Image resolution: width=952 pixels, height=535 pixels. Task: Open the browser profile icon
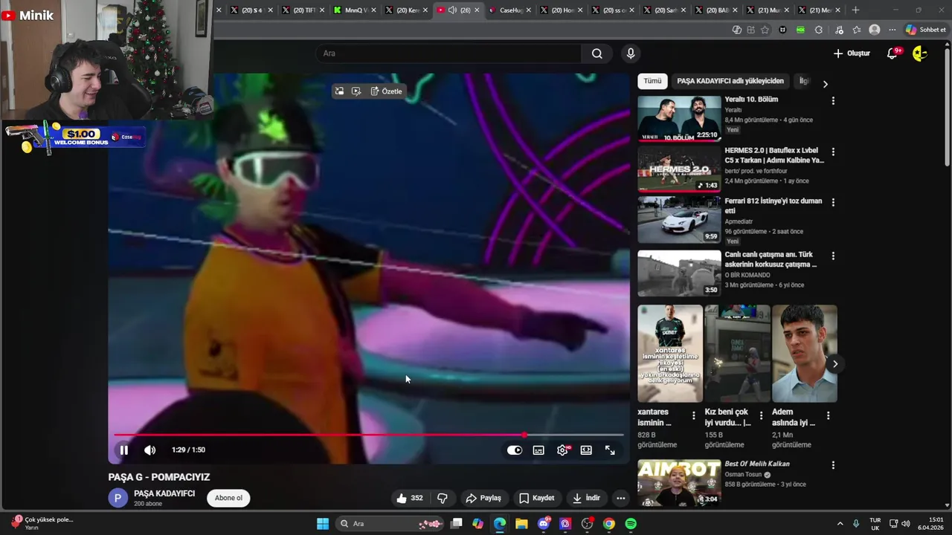click(x=875, y=30)
